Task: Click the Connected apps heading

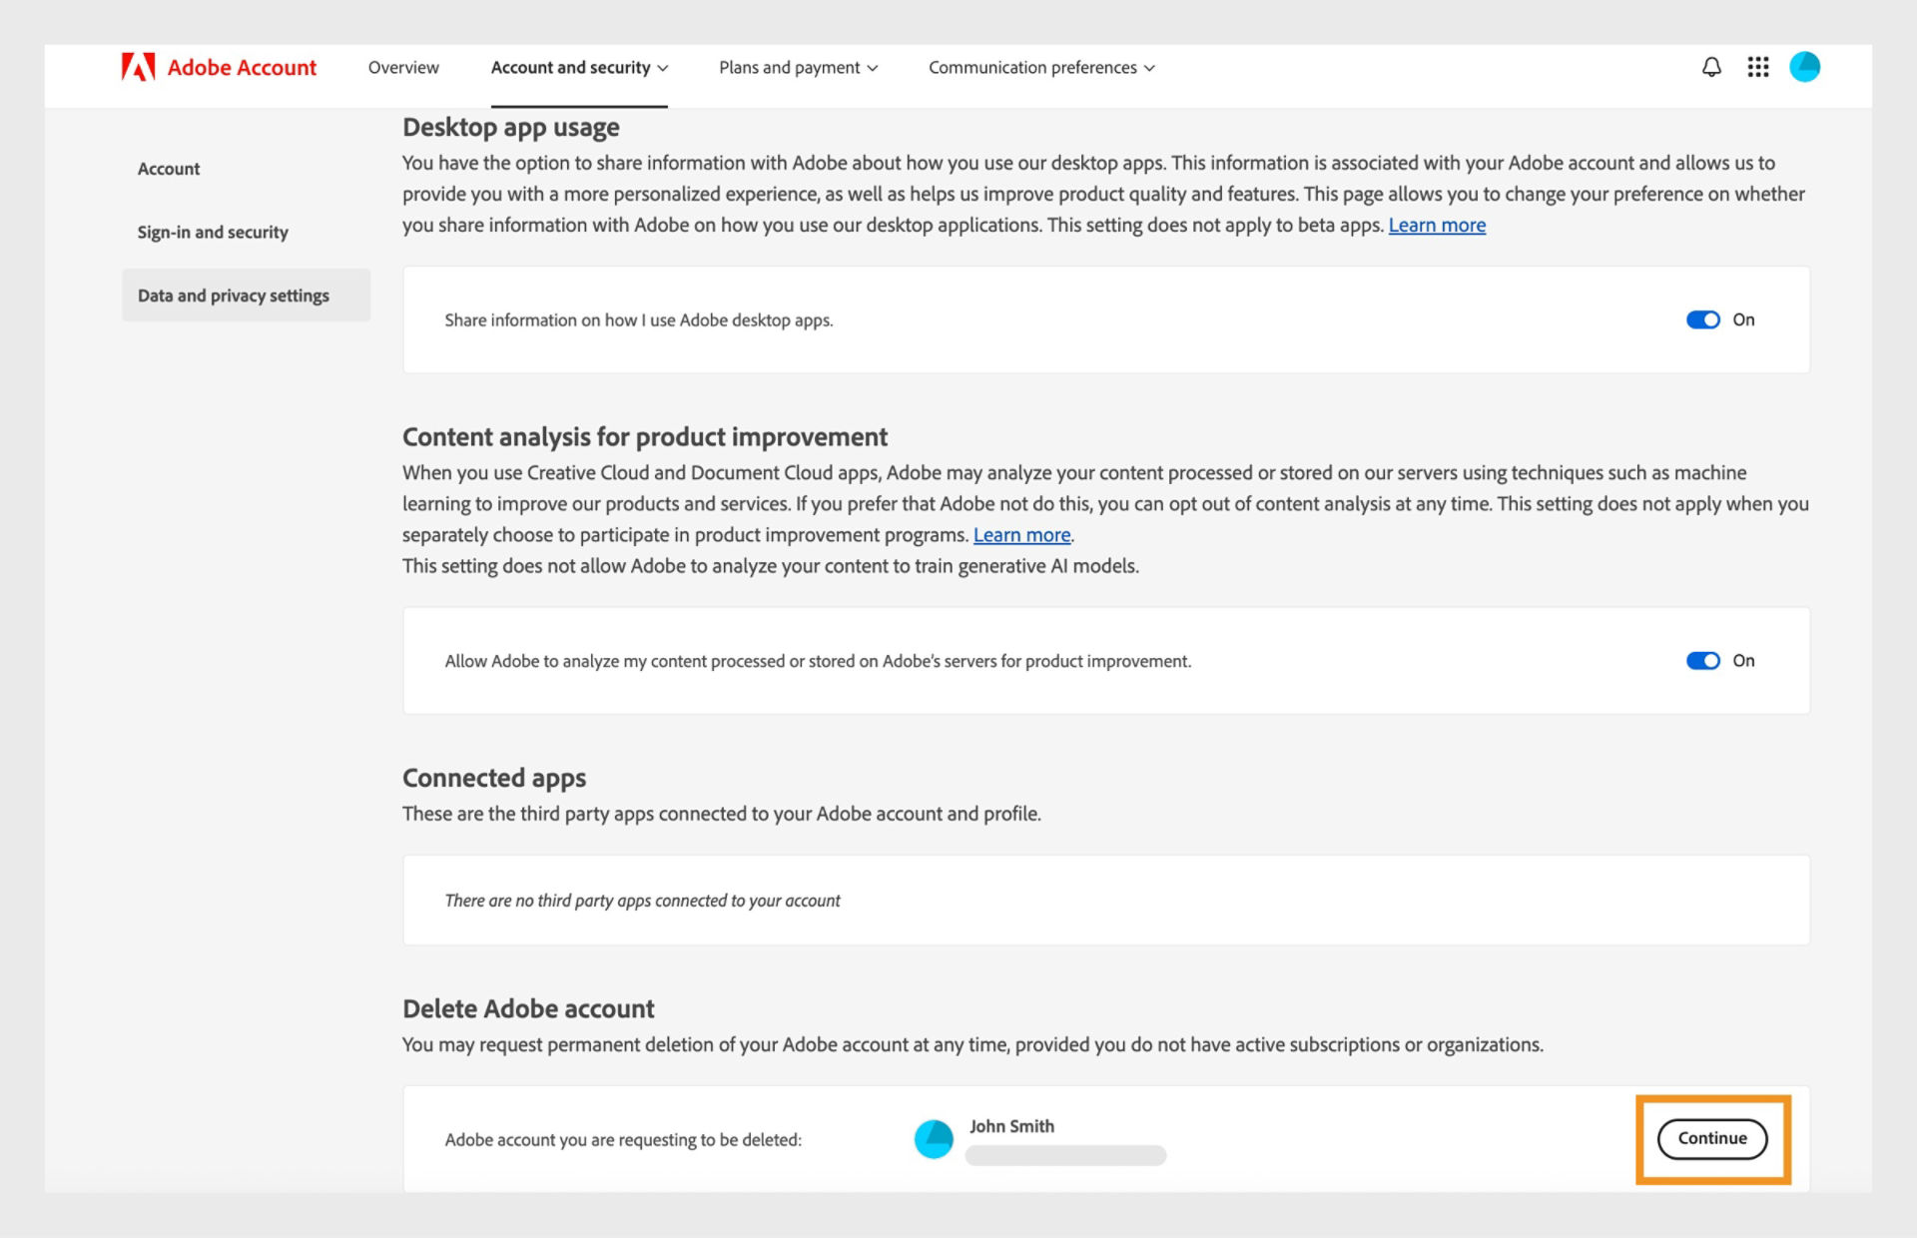Action: pos(494,778)
